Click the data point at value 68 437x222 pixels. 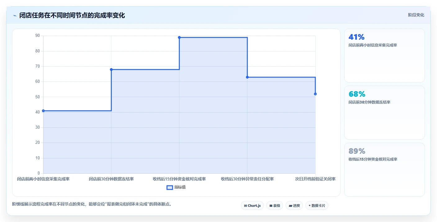click(111, 69)
